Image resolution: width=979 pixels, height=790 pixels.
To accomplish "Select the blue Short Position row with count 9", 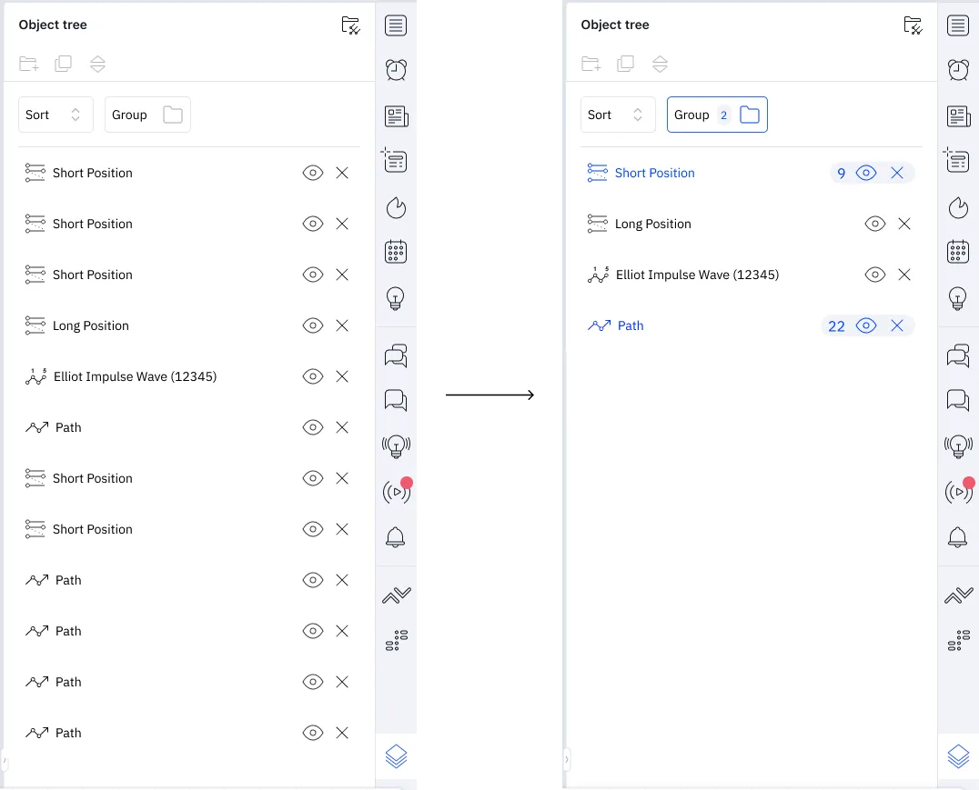I will click(654, 173).
